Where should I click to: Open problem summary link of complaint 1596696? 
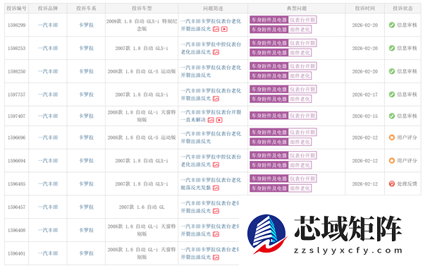point(211,138)
